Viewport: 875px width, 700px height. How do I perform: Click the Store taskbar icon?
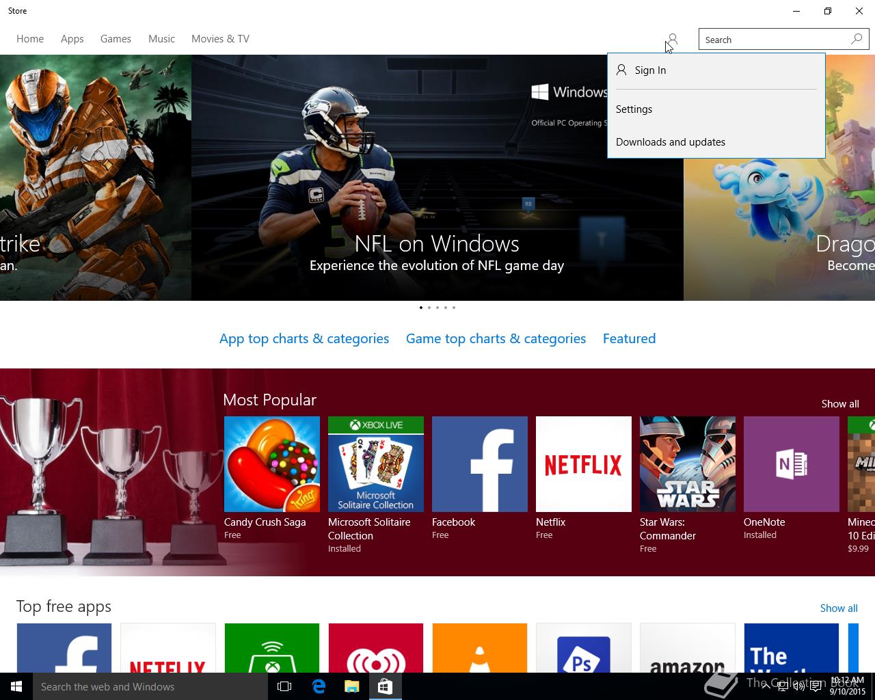click(x=385, y=686)
